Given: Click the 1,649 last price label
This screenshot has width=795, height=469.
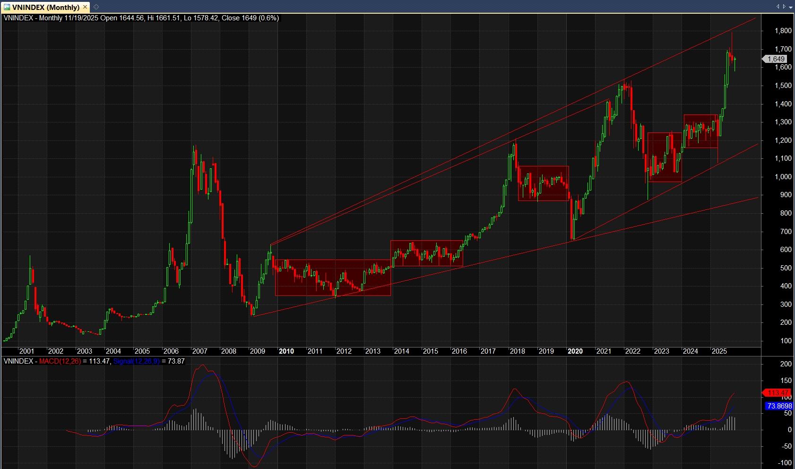Looking at the screenshot, I should 776,59.
